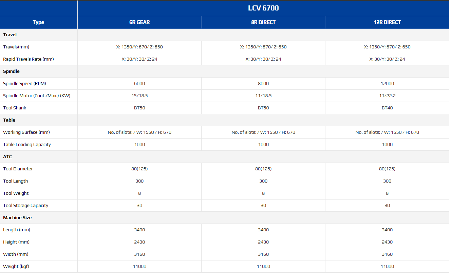Screen dimensions: 451x273
Task: Click the Spindle section heading
Action: (x=11, y=71)
